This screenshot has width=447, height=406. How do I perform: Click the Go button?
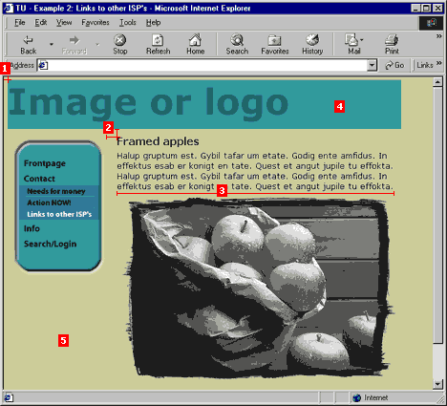coord(394,65)
